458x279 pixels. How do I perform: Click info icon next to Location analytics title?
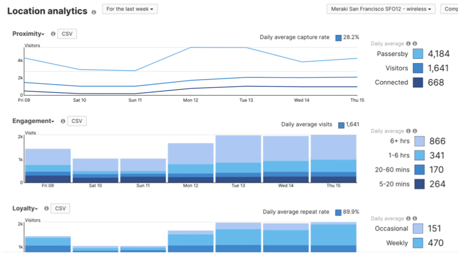(94, 12)
